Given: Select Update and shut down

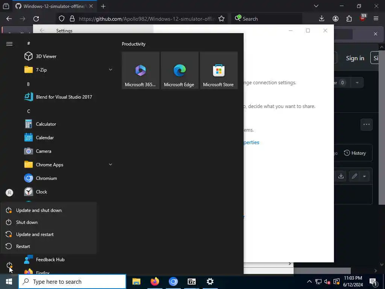Looking at the screenshot, I should point(49,210).
